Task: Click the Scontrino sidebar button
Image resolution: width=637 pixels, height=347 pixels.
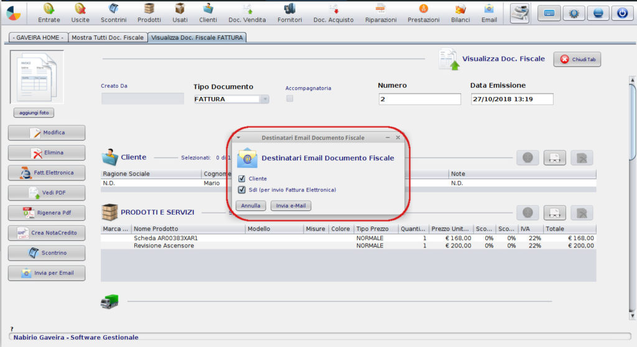Action: point(47,252)
